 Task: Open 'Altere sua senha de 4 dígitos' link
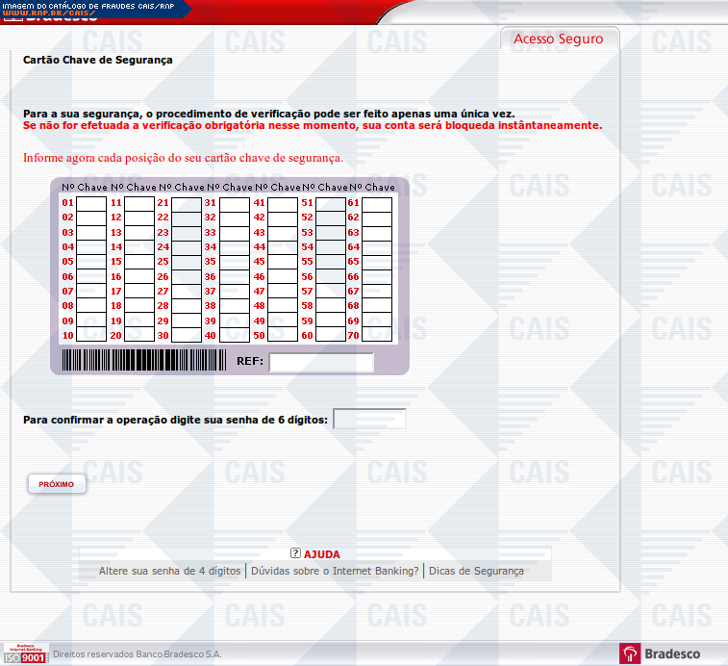169,571
